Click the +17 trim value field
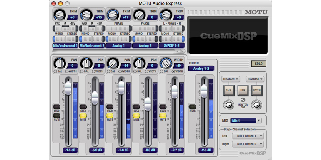Image resolution: width=321 pixels, height=160 pixels. click(x=126, y=17)
